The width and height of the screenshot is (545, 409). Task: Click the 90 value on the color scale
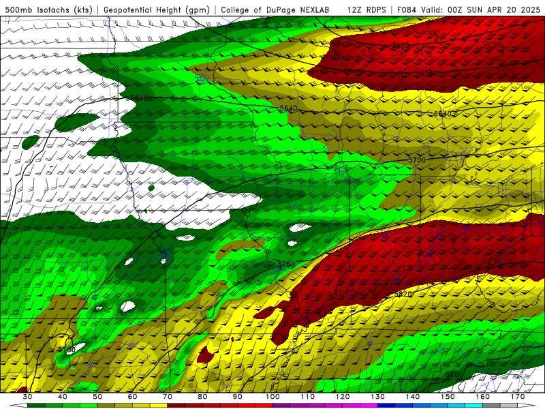[238, 397]
